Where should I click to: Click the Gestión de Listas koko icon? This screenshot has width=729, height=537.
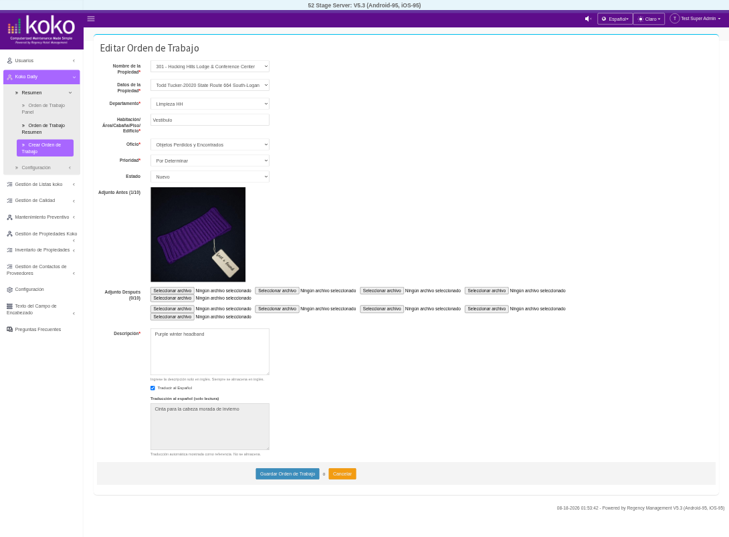click(x=10, y=184)
